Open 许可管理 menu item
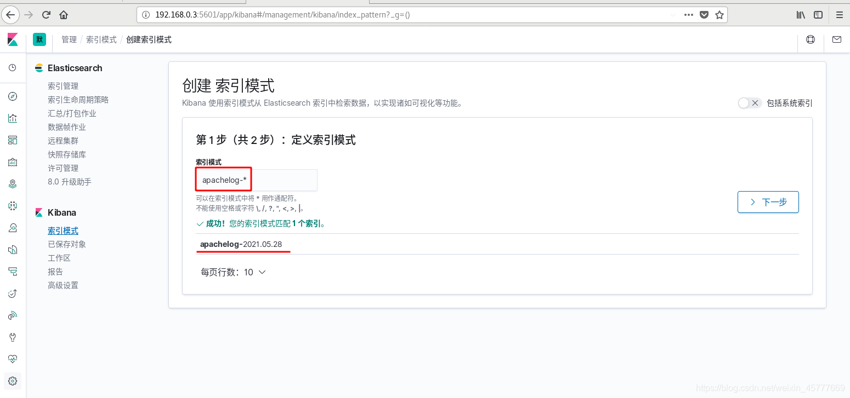 pyautogui.click(x=63, y=168)
